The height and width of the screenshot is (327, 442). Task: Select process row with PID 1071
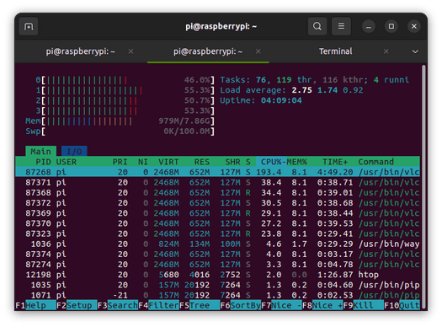[217, 295]
